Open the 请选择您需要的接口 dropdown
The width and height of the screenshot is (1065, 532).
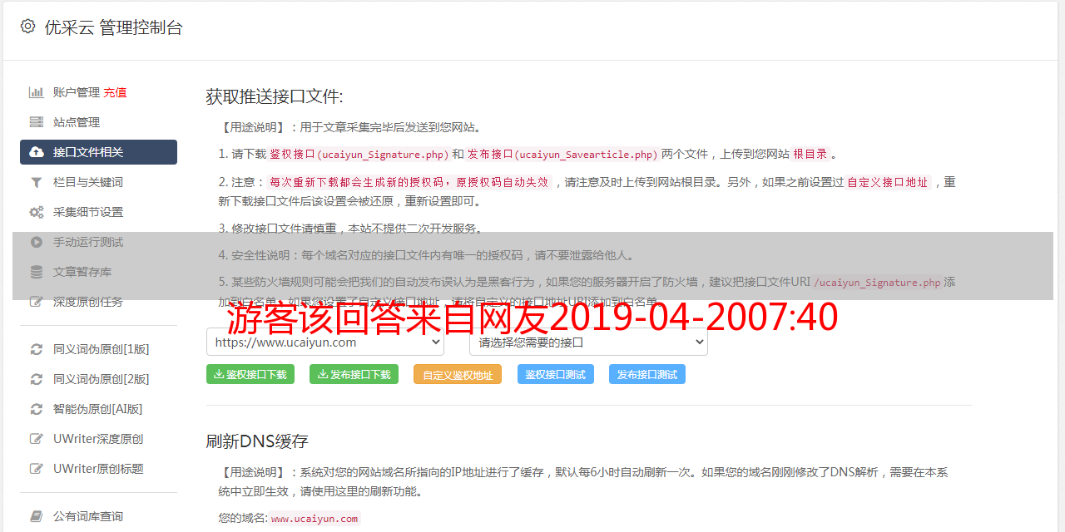(x=588, y=342)
